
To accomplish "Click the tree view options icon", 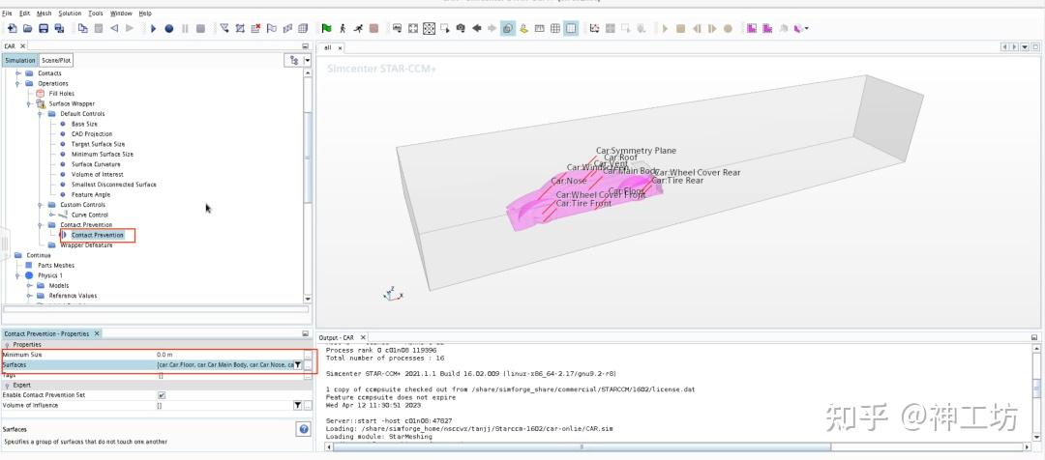I will [294, 60].
